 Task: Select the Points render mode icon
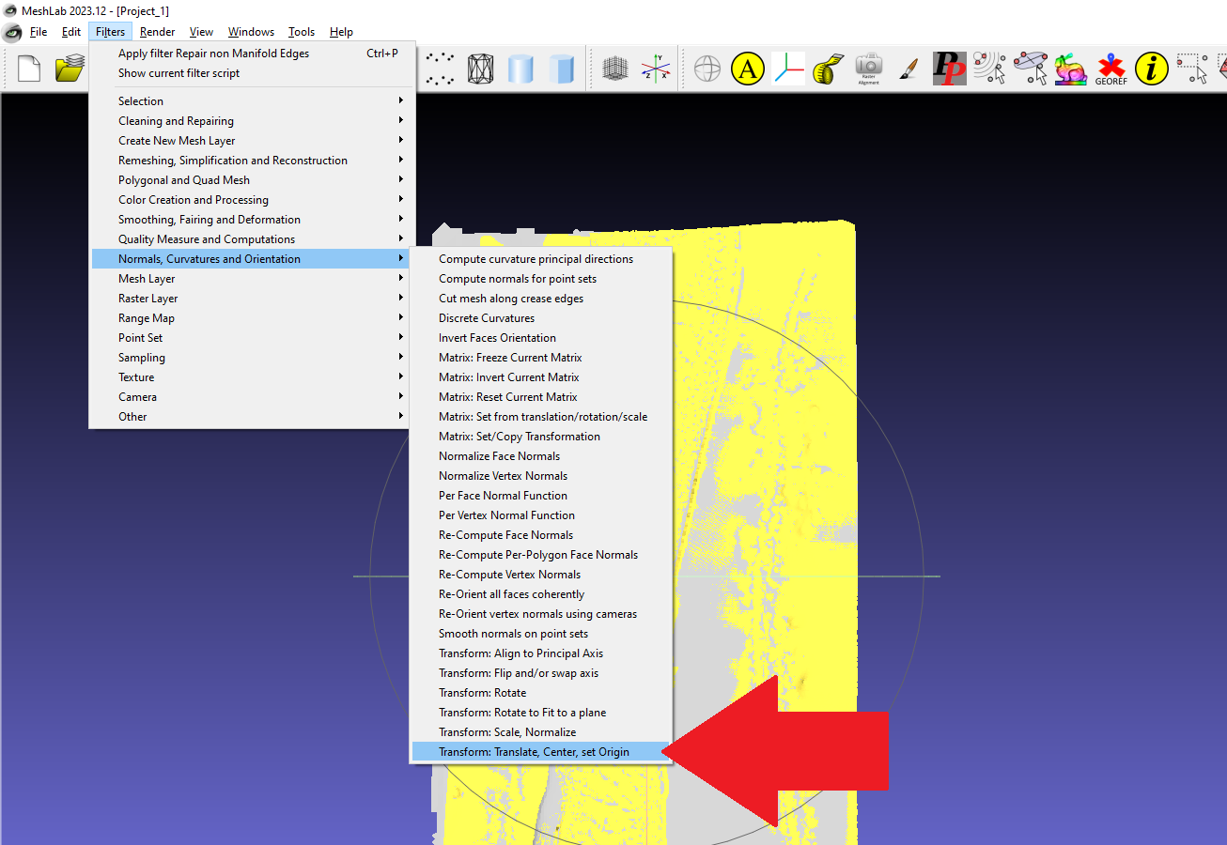coord(441,69)
